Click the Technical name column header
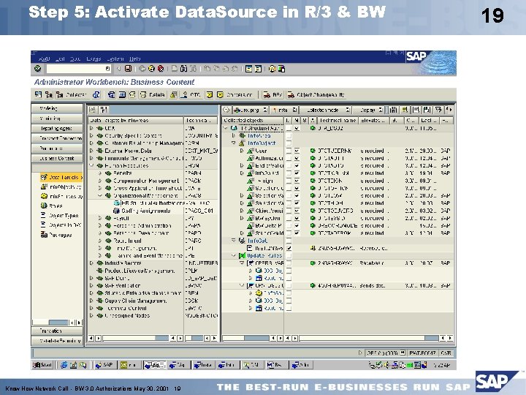This screenshot has width=526, height=395. click(338, 120)
